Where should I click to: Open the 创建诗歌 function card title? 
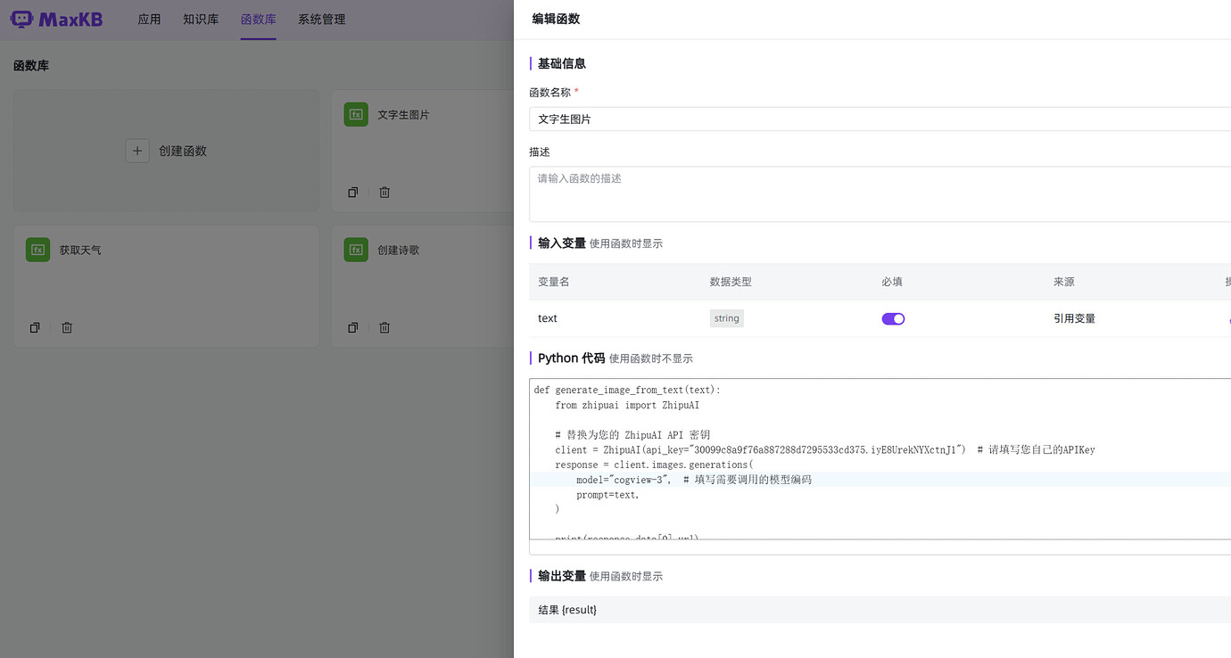(x=399, y=250)
